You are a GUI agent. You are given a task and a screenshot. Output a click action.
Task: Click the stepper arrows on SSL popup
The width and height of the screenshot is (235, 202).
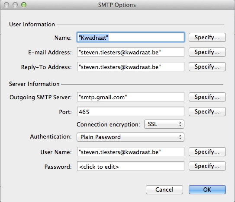point(180,124)
